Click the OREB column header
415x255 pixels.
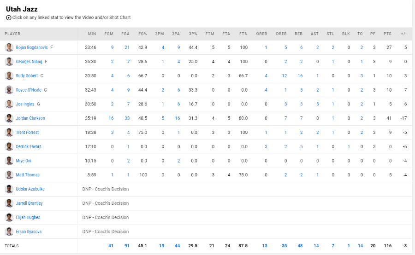click(261, 34)
